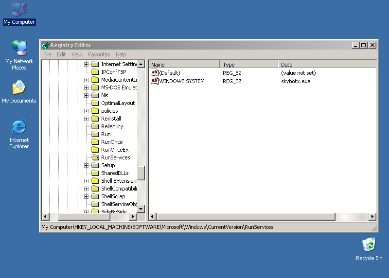Viewport: 389px width, 278px height.
Task: Click the Run key folder icon
Action: pos(95,134)
